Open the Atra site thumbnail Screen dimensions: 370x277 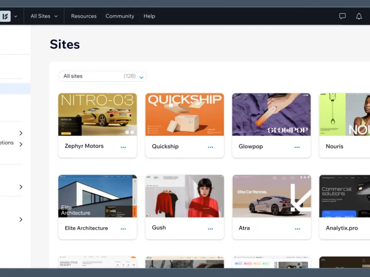[272, 196]
